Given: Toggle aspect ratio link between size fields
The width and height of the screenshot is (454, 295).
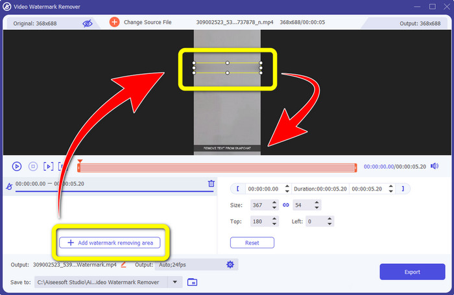Looking at the screenshot, I should pyautogui.click(x=285, y=205).
